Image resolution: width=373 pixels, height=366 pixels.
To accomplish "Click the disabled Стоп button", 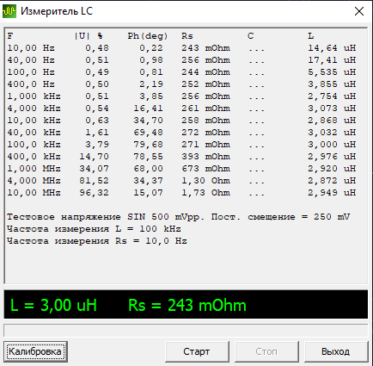I will pos(266,351).
